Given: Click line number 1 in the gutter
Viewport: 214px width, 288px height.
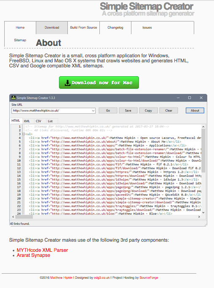Looking at the screenshot, I should click(19, 127).
